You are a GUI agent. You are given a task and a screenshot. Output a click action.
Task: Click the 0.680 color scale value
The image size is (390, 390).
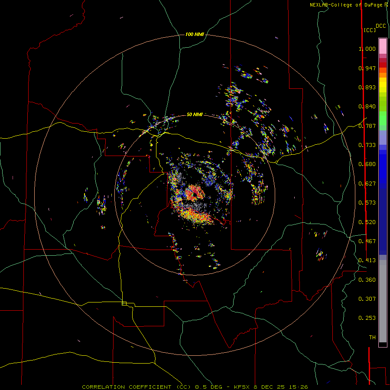pos(367,164)
